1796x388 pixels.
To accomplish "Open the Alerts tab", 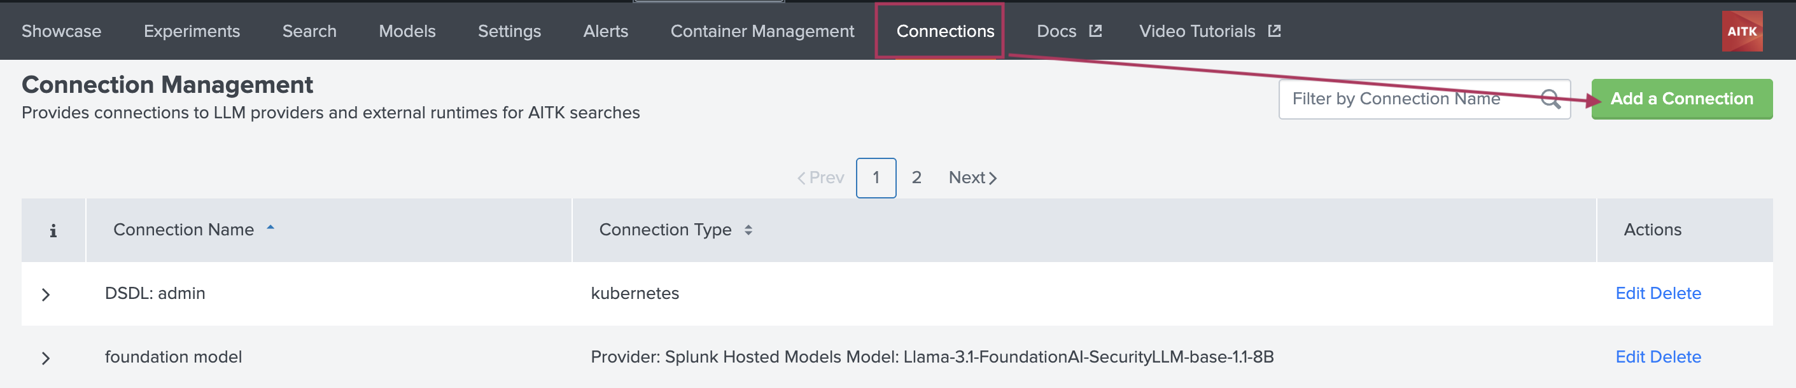I will (605, 31).
